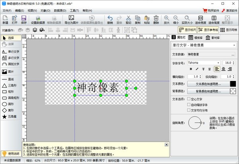Select the 五角星 star shape tool
The width and height of the screenshot is (239, 164).
10,117
